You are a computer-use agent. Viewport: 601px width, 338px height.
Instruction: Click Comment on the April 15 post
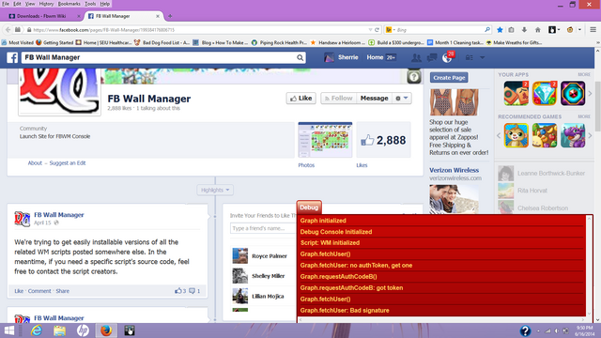(39, 291)
